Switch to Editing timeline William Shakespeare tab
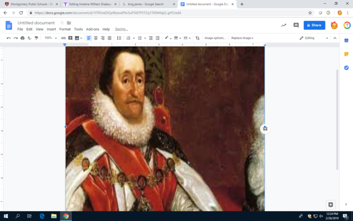353x221 pixels. pyautogui.click(x=90, y=4)
